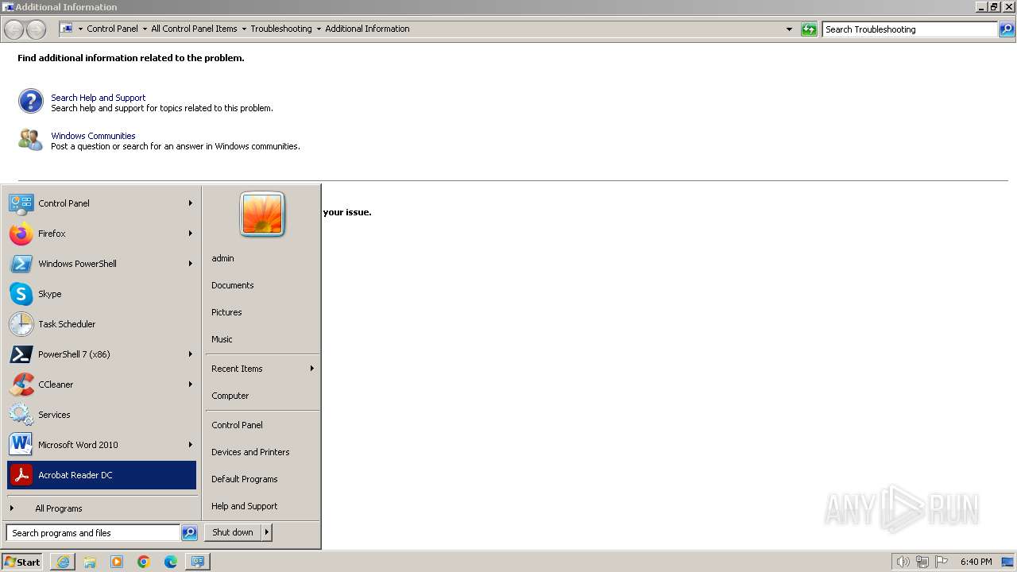Open Default Programs from Start menu
The image size is (1017, 572).
[x=245, y=479]
